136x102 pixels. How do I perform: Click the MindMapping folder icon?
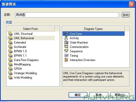pyautogui.click(x=10, y=64)
